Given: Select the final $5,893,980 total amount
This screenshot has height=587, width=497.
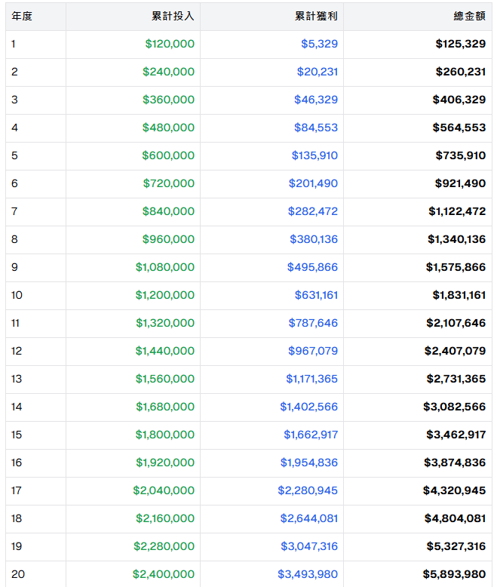Looking at the screenshot, I should 455,574.
